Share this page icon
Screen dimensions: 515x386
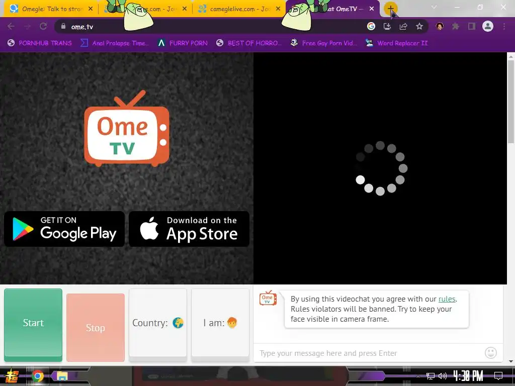403,26
